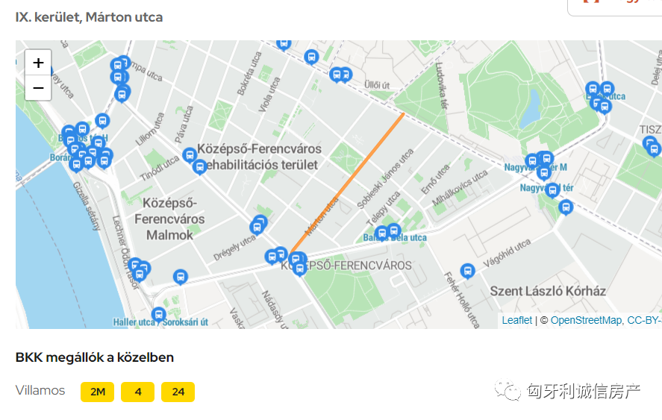662x420 pixels.
Task: Select tram line 4 badge
Action: click(137, 392)
